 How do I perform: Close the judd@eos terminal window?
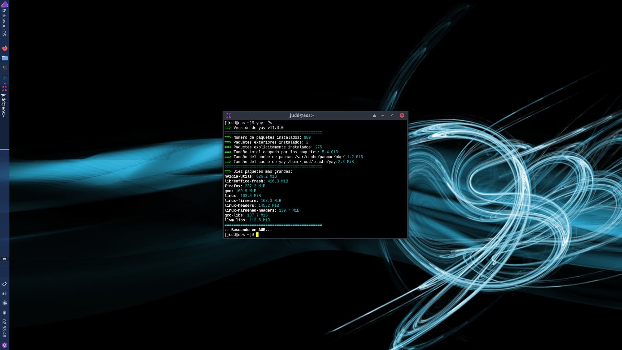click(x=402, y=115)
